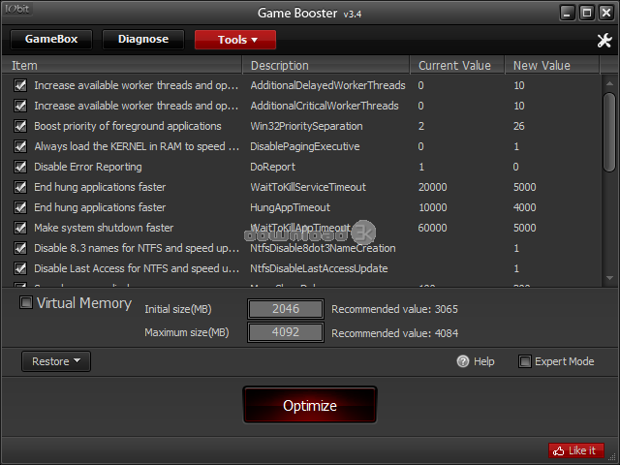Click the new value 26 cell

point(519,126)
